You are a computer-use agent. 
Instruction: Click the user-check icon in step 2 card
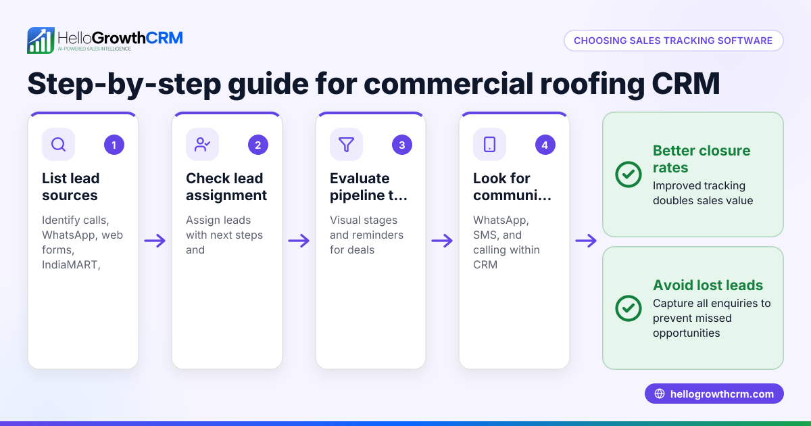coord(203,145)
